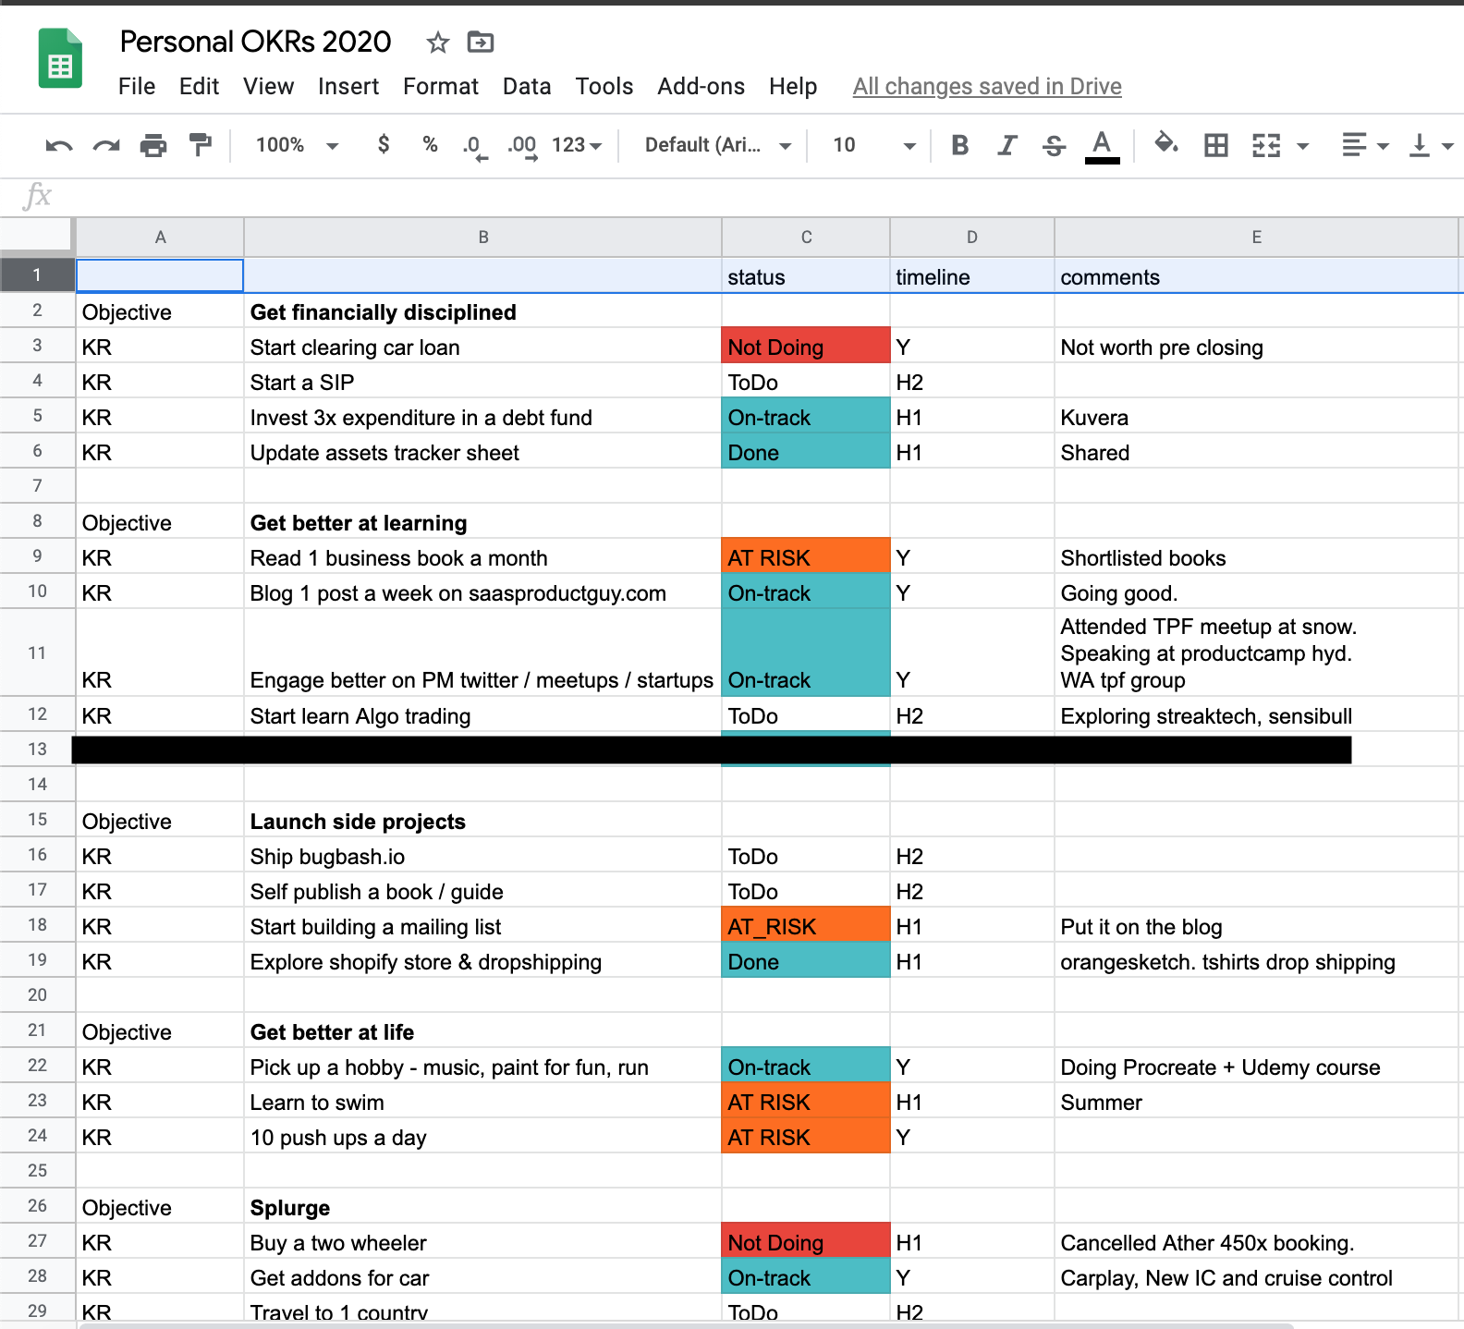Open the Help menu

pos(793,86)
